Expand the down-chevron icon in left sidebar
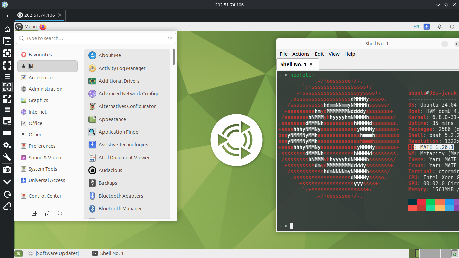The image size is (459, 258). click(7, 182)
